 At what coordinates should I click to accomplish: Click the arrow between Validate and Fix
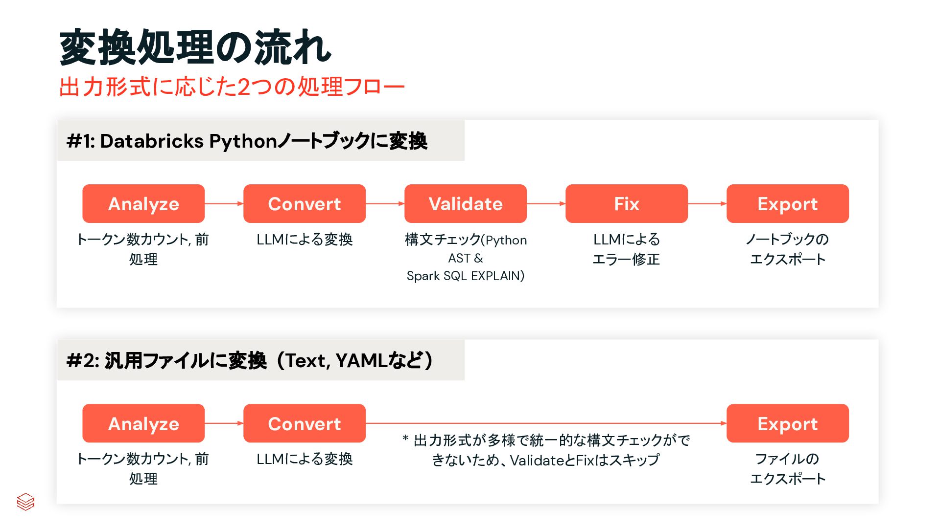pyautogui.click(x=546, y=203)
